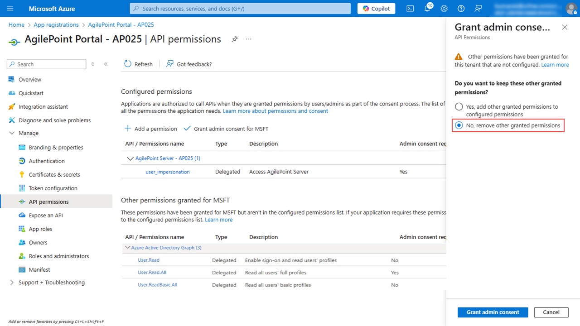Expand Support + Troubleshooting section
The height and width of the screenshot is (326, 580).
coord(12,283)
